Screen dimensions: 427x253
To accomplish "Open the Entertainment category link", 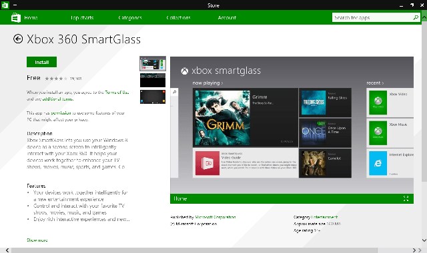I will click(325, 217).
